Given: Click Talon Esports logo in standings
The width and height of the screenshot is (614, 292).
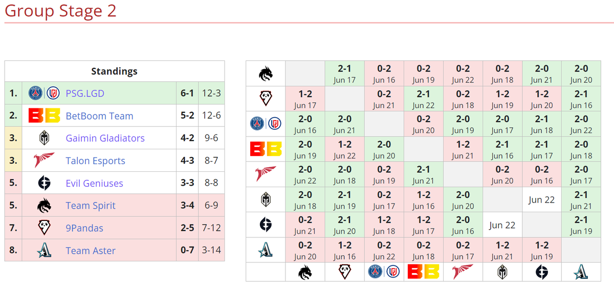Looking at the screenshot, I should [44, 161].
